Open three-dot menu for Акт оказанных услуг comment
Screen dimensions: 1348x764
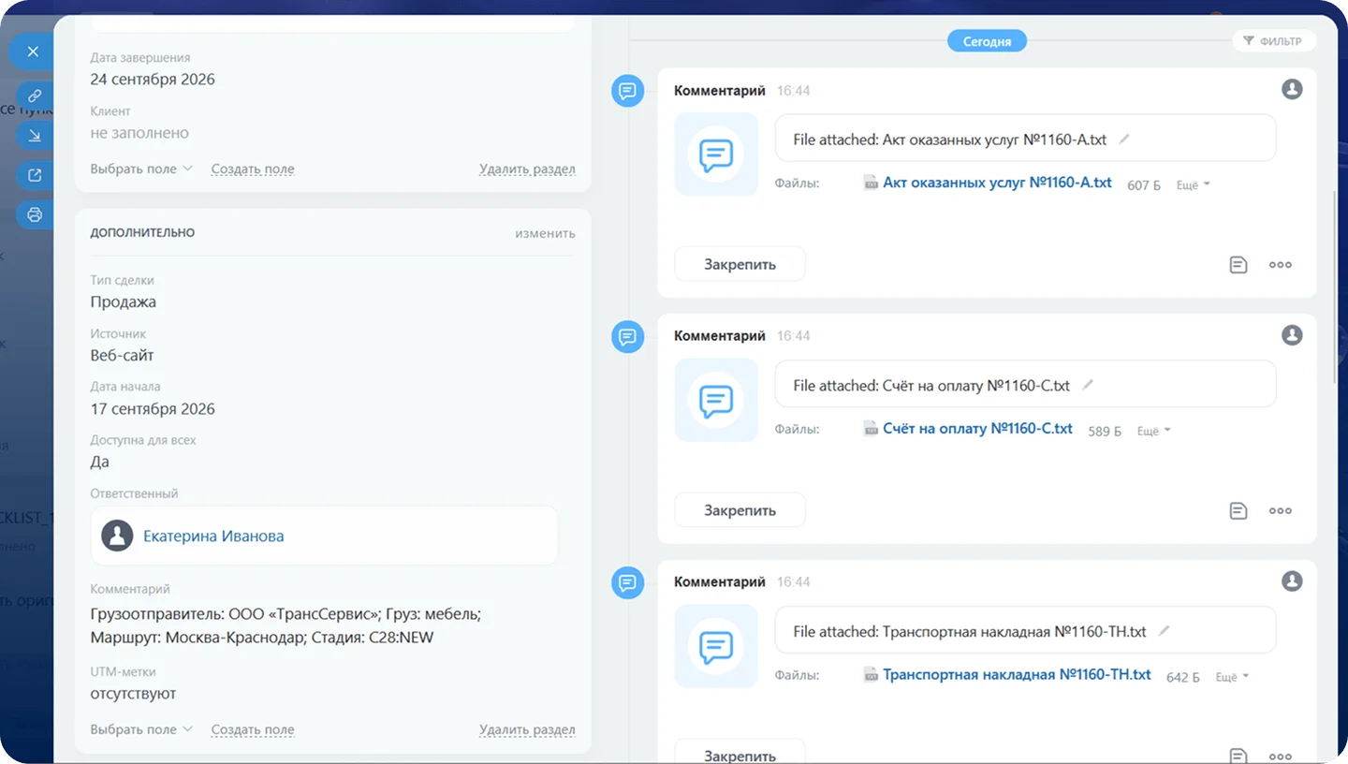click(1281, 265)
